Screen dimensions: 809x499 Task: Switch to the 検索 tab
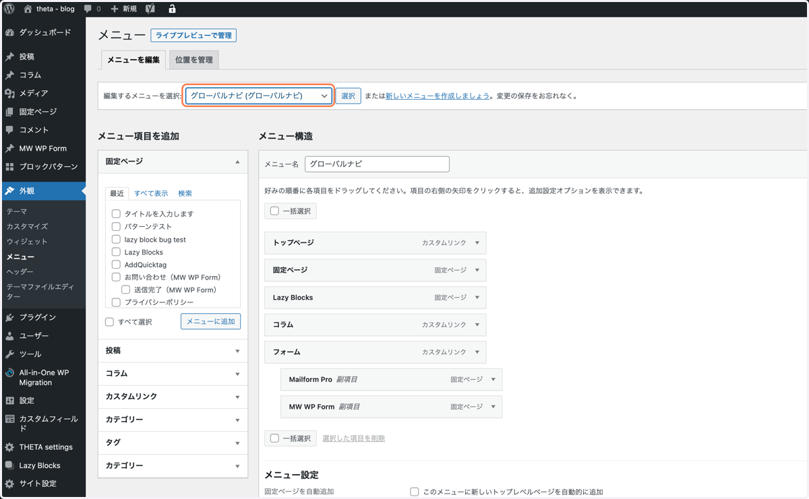[x=185, y=193]
